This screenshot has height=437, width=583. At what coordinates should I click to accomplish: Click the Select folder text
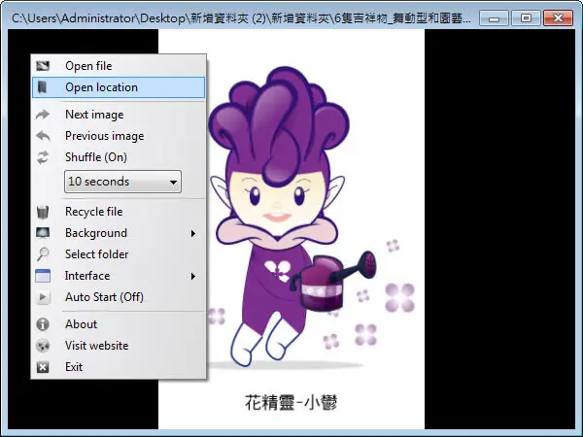(96, 254)
